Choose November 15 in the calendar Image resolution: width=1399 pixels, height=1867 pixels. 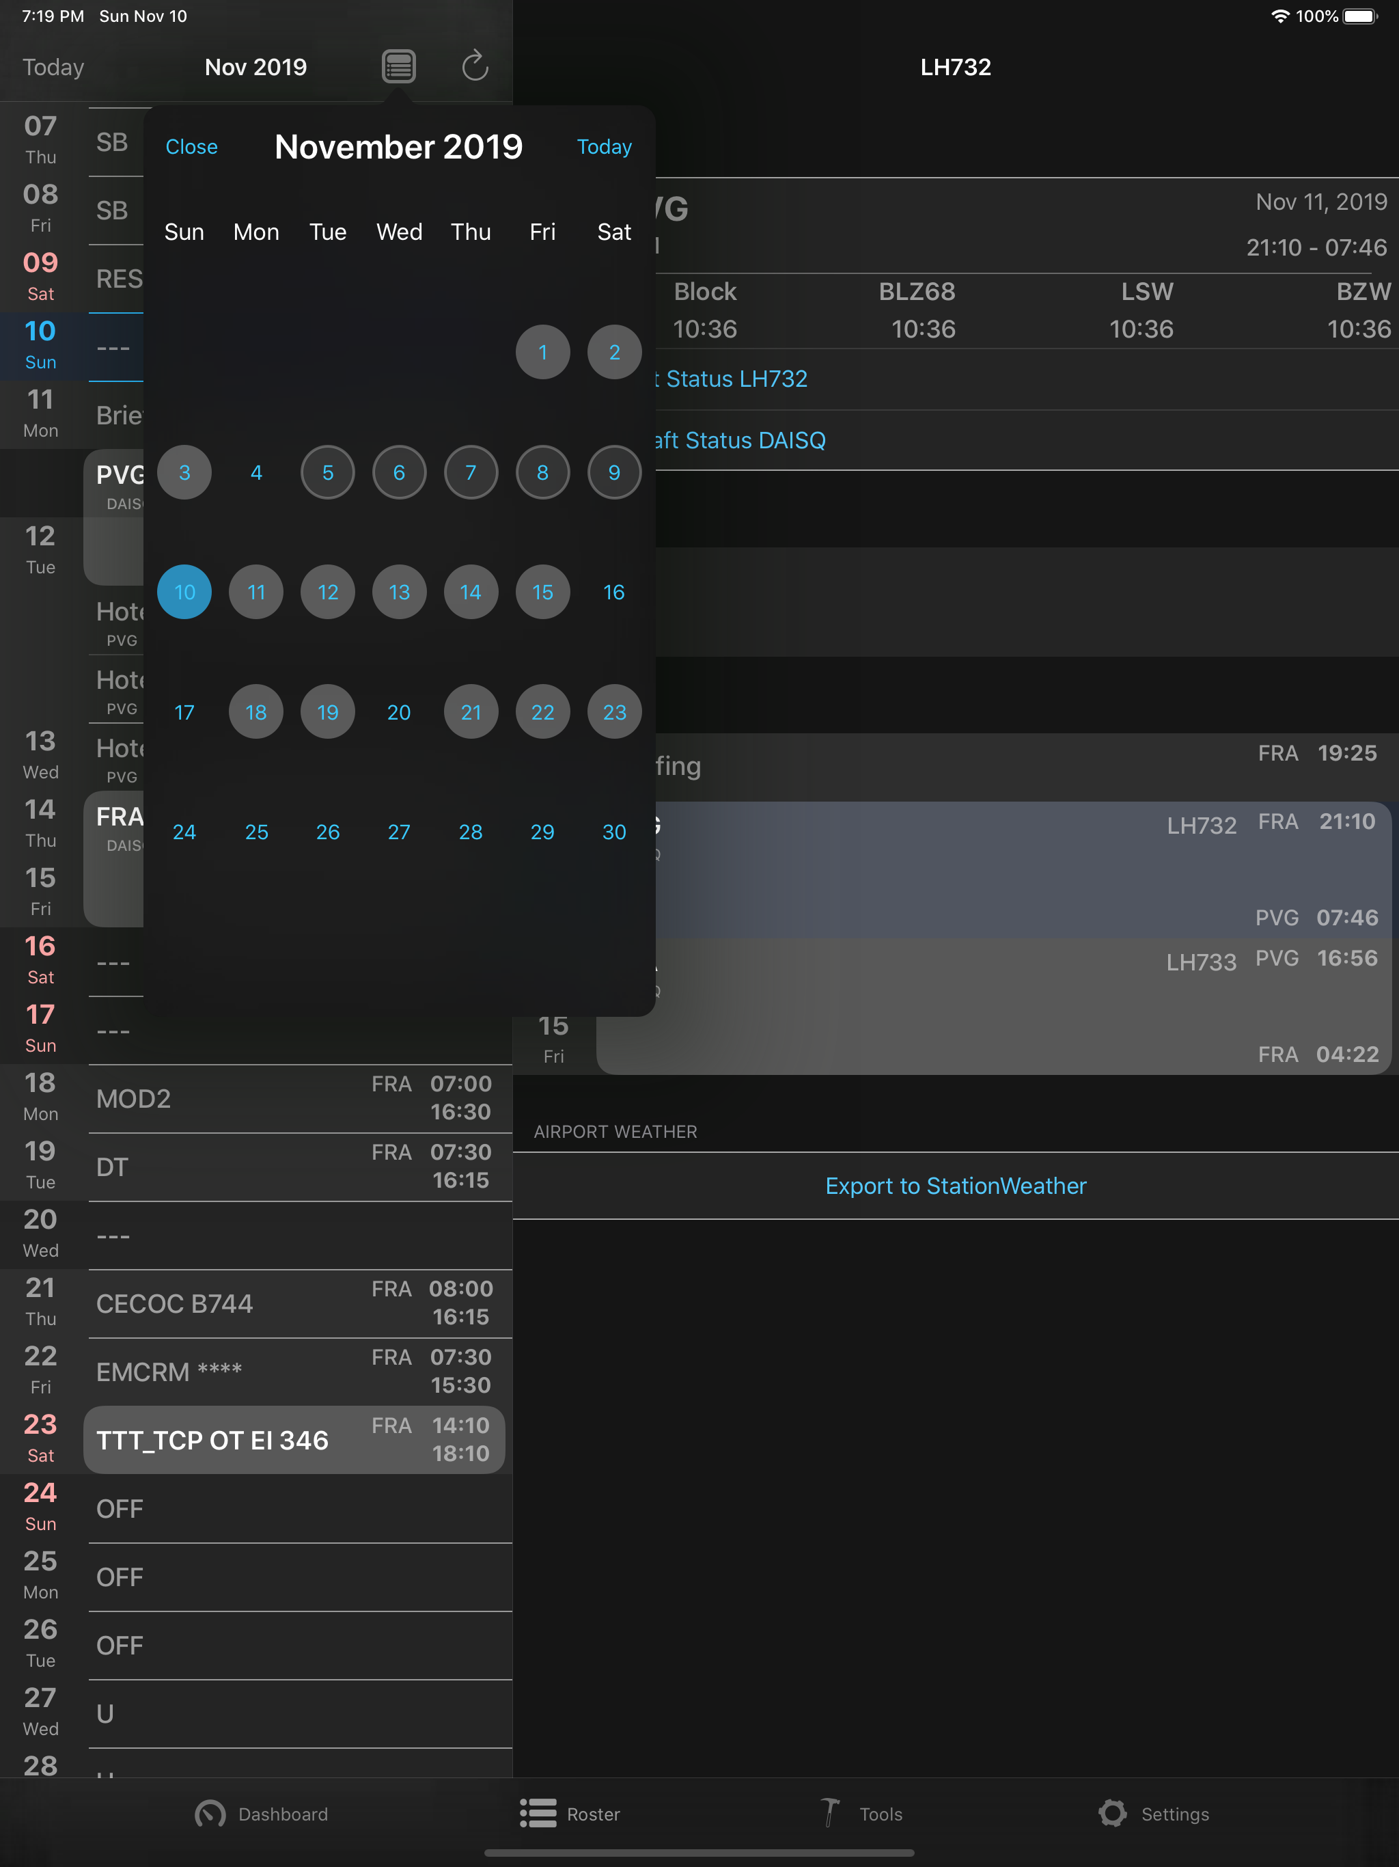click(x=542, y=592)
